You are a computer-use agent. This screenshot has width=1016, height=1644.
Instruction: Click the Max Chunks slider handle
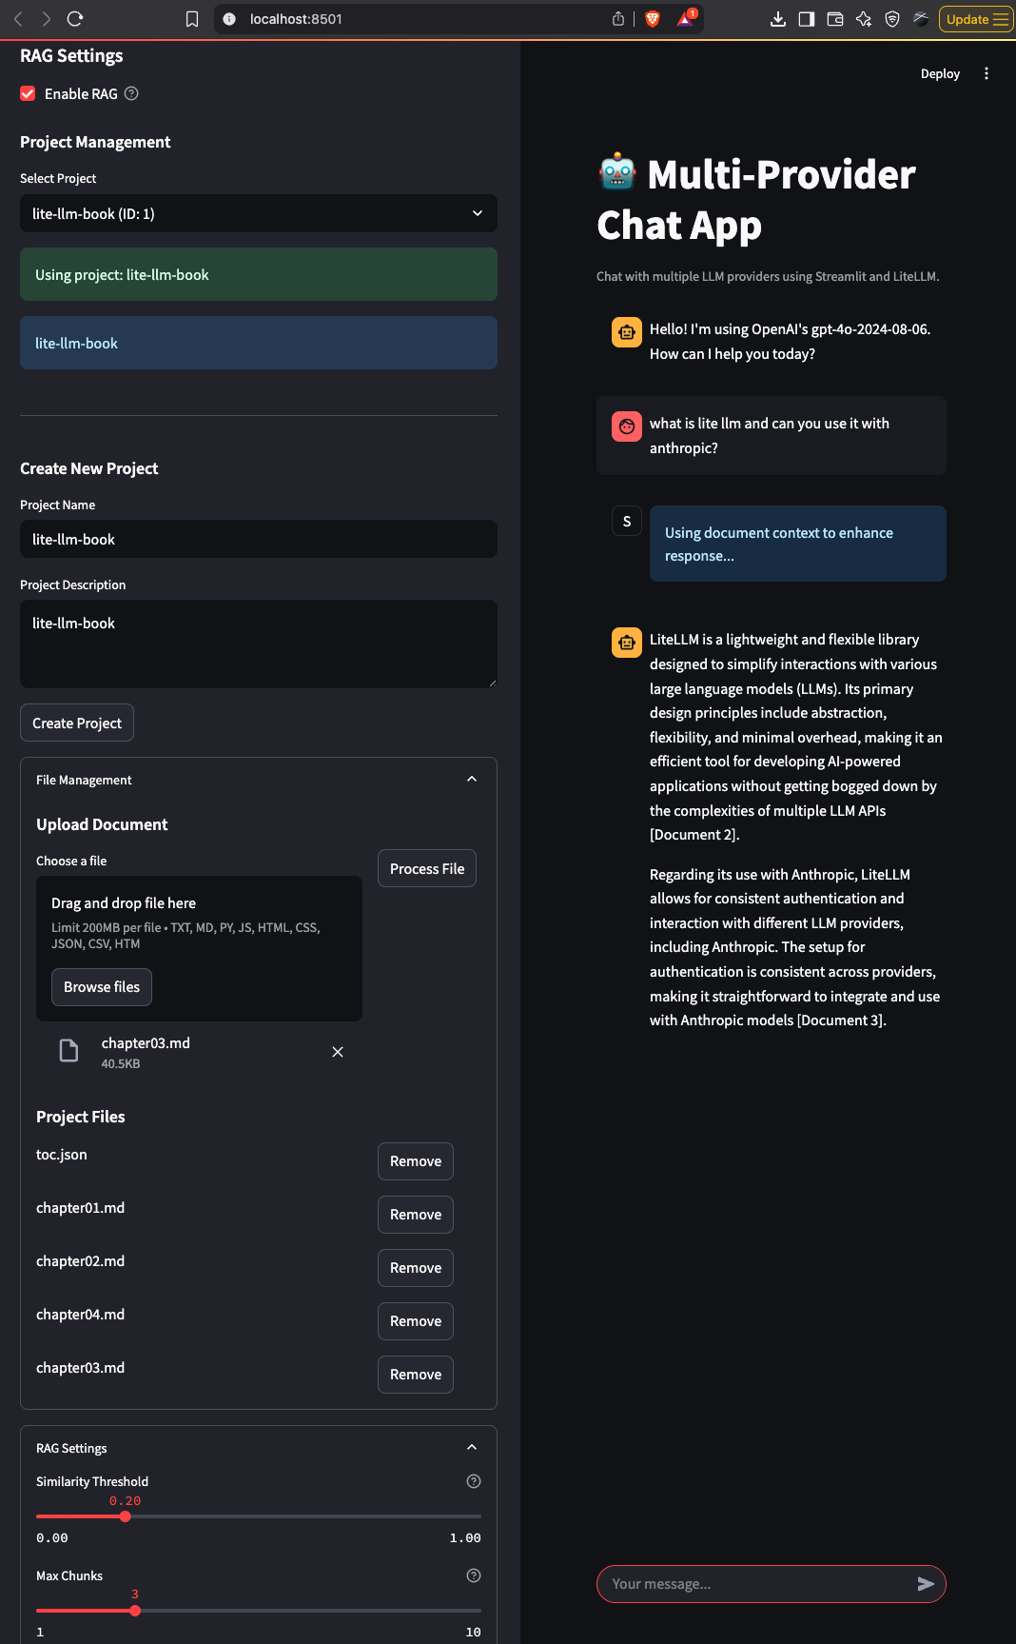(x=135, y=1611)
